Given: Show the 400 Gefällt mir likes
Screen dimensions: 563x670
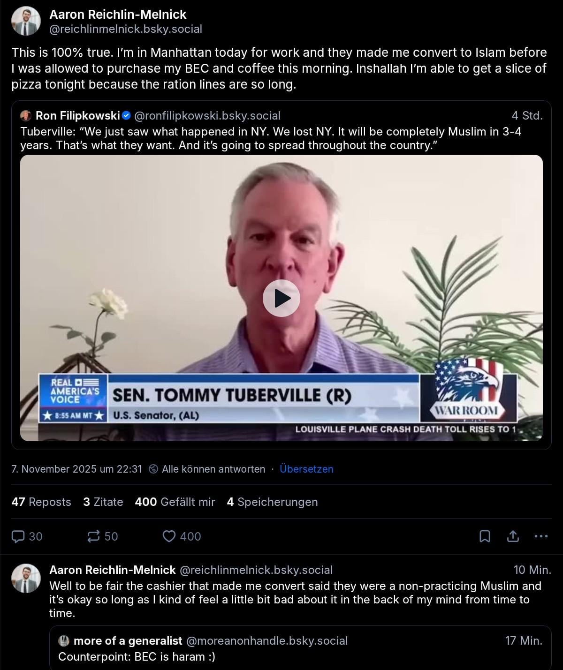Looking at the screenshot, I should coord(175,502).
